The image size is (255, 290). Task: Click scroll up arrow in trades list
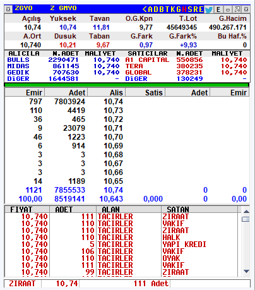[x=246, y=211]
